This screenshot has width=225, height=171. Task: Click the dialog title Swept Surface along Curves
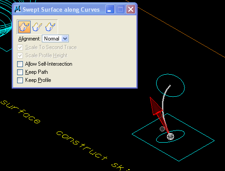click(x=61, y=9)
